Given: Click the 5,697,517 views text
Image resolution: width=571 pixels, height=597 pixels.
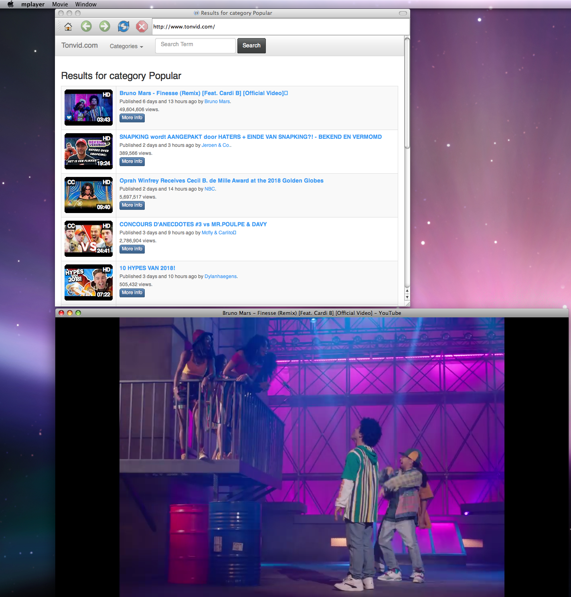Looking at the screenshot, I should tap(138, 197).
